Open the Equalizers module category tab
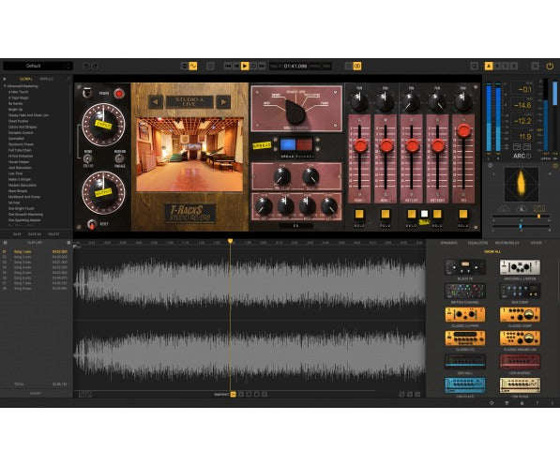The width and height of the screenshot is (560, 466). point(477,243)
